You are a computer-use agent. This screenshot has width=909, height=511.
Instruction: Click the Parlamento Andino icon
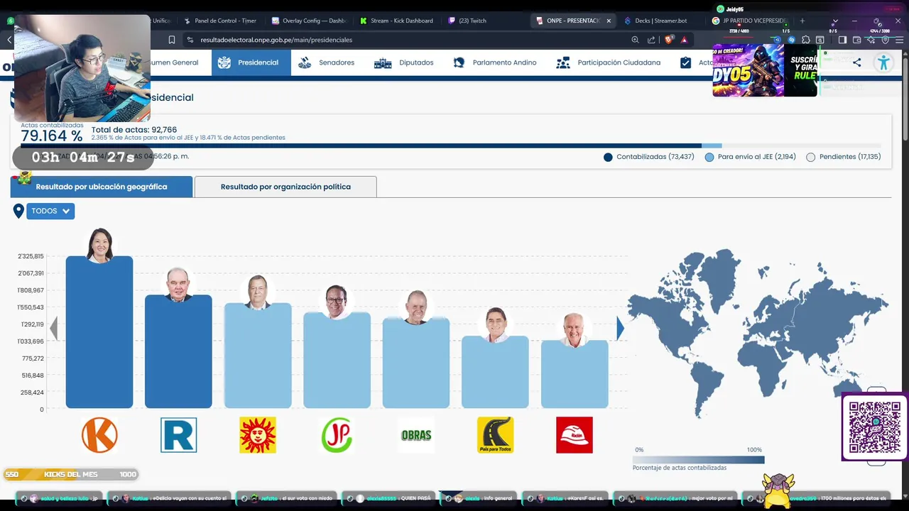click(x=460, y=62)
